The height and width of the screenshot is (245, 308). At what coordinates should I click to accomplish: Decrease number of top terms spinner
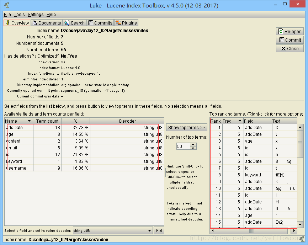coord(193,148)
